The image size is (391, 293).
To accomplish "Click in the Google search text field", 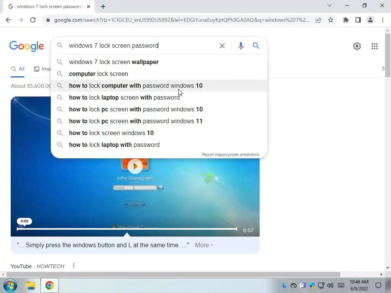I will pyautogui.click(x=141, y=46).
